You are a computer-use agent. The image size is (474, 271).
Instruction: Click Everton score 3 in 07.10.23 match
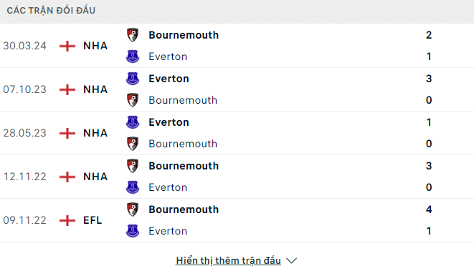[429, 79]
